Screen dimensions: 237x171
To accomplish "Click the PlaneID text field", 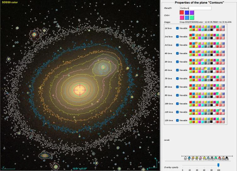I will (195, 8).
